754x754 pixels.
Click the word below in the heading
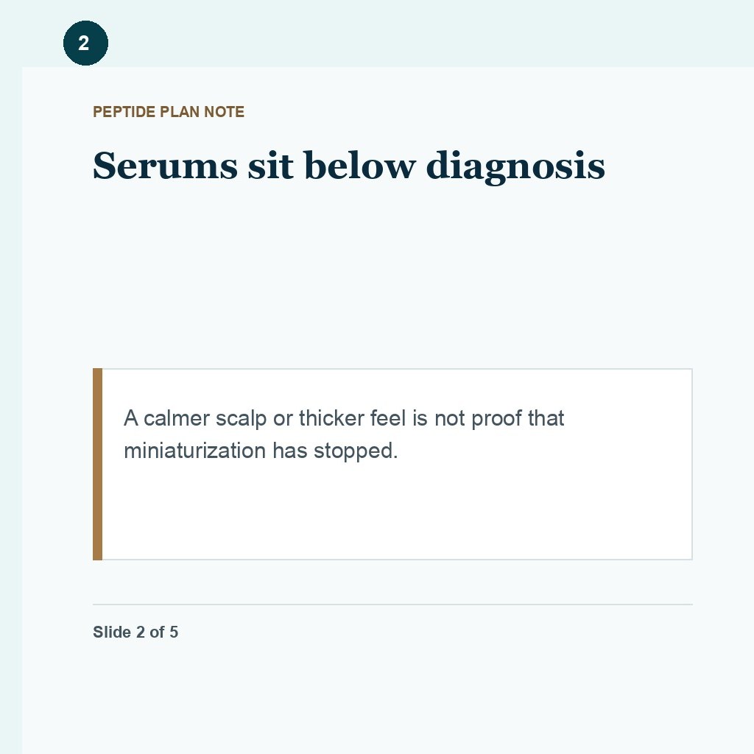tap(360, 166)
